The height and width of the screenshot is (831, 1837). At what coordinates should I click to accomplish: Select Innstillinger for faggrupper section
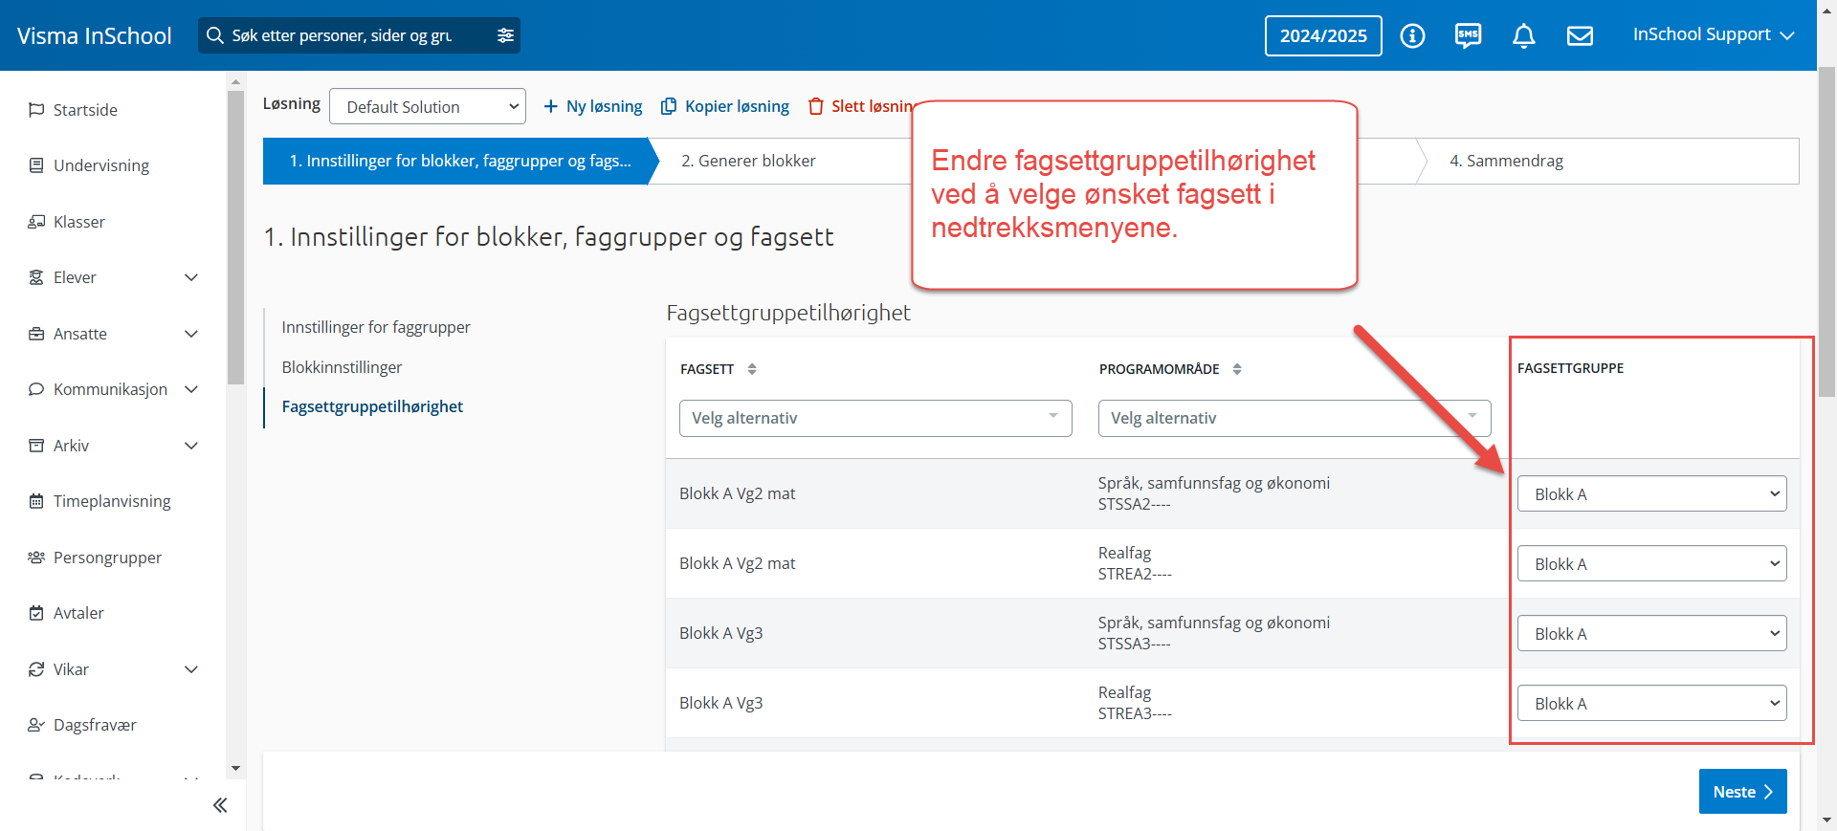point(376,327)
